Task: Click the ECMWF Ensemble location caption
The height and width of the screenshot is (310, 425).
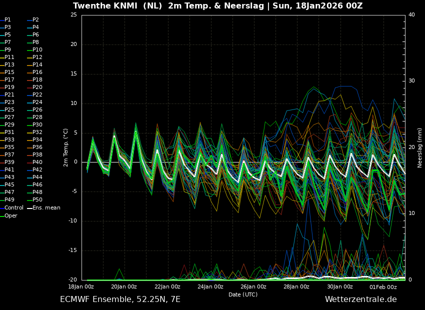Action: point(120,299)
